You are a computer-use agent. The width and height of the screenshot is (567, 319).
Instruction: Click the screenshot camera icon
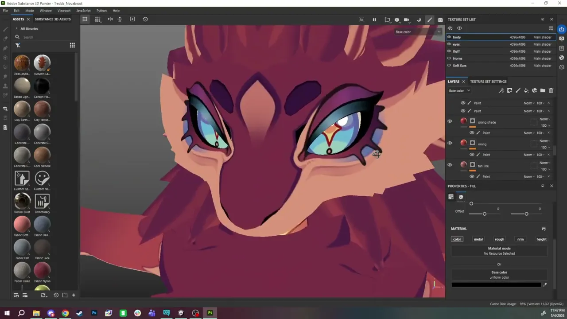[440, 19]
